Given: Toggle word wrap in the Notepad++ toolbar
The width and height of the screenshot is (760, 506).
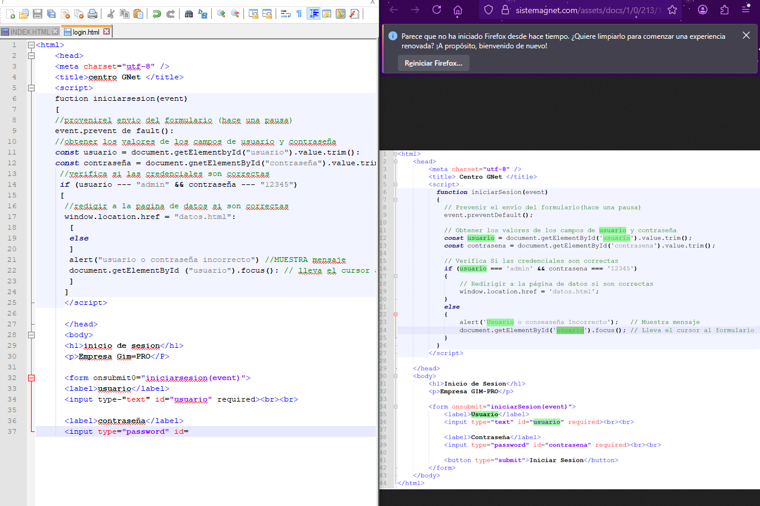Looking at the screenshot, I should (285, 14).
